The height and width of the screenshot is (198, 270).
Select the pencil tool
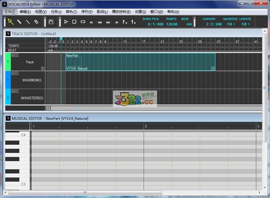[19, 21]
